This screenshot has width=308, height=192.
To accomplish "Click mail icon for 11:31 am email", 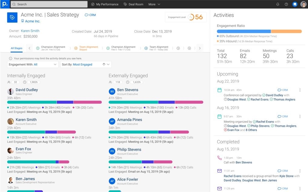I will tap(220, 171).
